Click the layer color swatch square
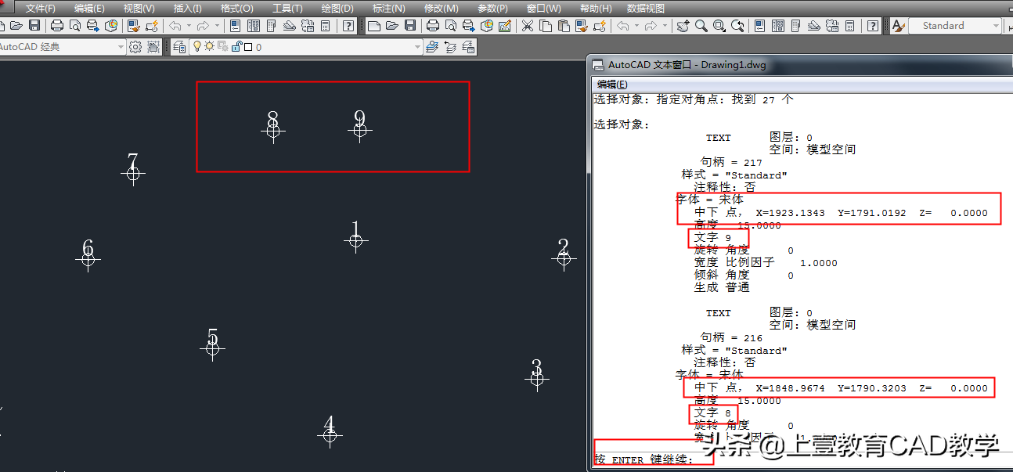 coord(249,46)
